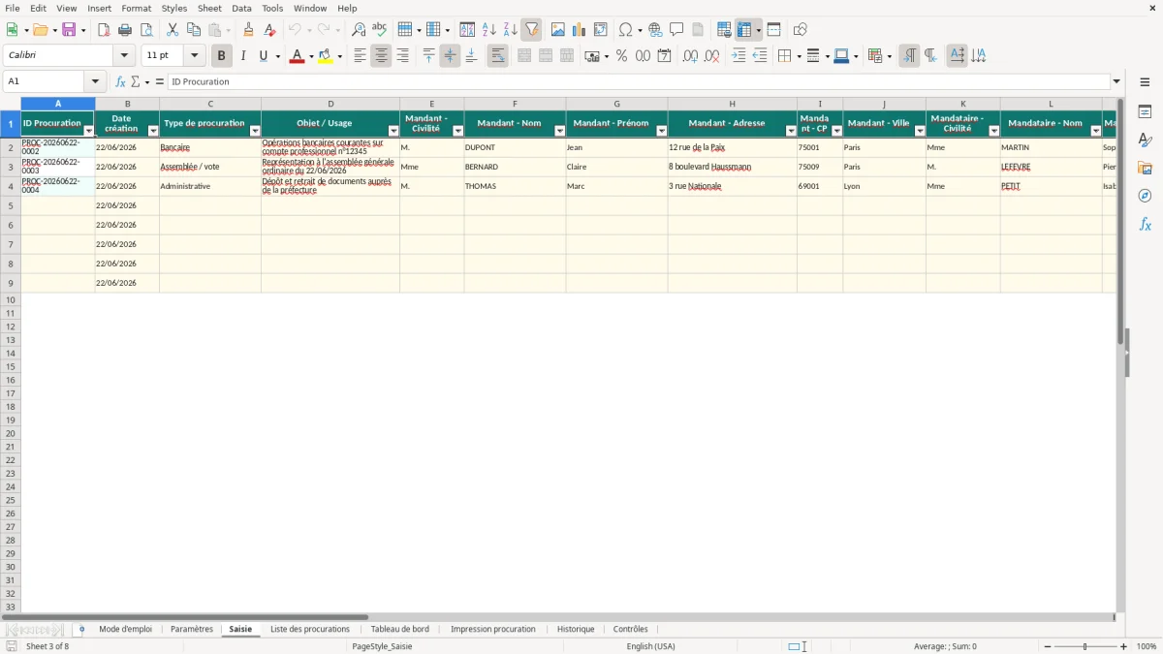
Task: Open the Function Wizard fx icon
Action: [x=120, y=81]
